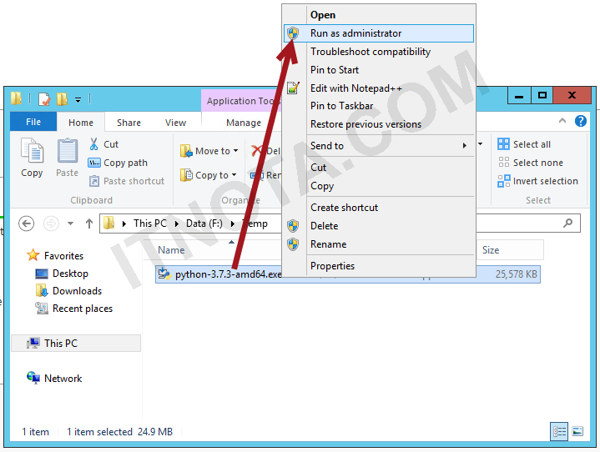Screen dimensions: 600x452
Task: Click the 25,578 KB size cell
Action: [x=516, y=274]
